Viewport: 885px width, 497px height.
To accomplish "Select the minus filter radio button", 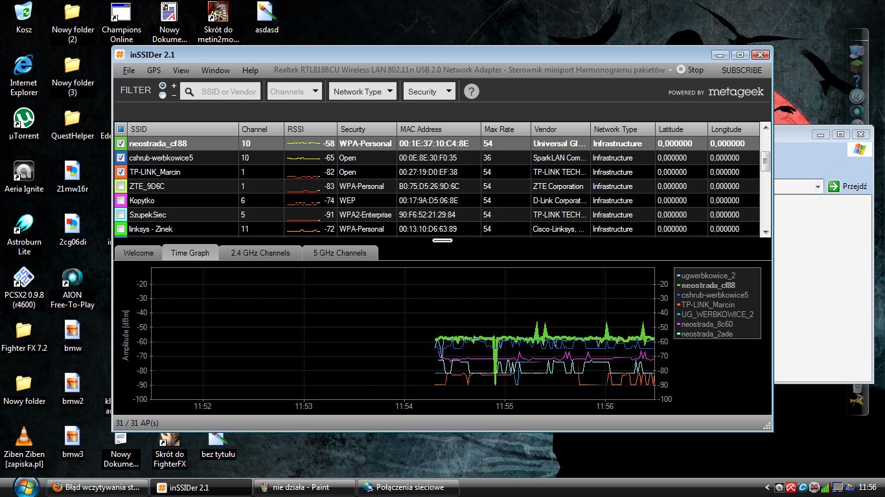I will 163,95.
